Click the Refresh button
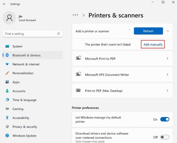This screenshot has height=143, width=177. [148, 31]
